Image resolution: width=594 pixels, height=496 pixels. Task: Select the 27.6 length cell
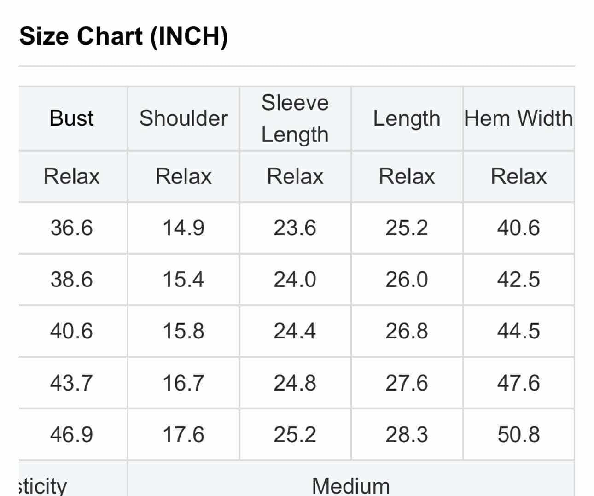407,383
